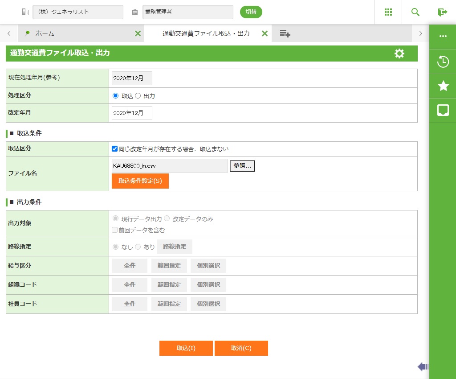The image size is (456, 379).
Task: Open settings gear in page header
Action: coord(399,54)
